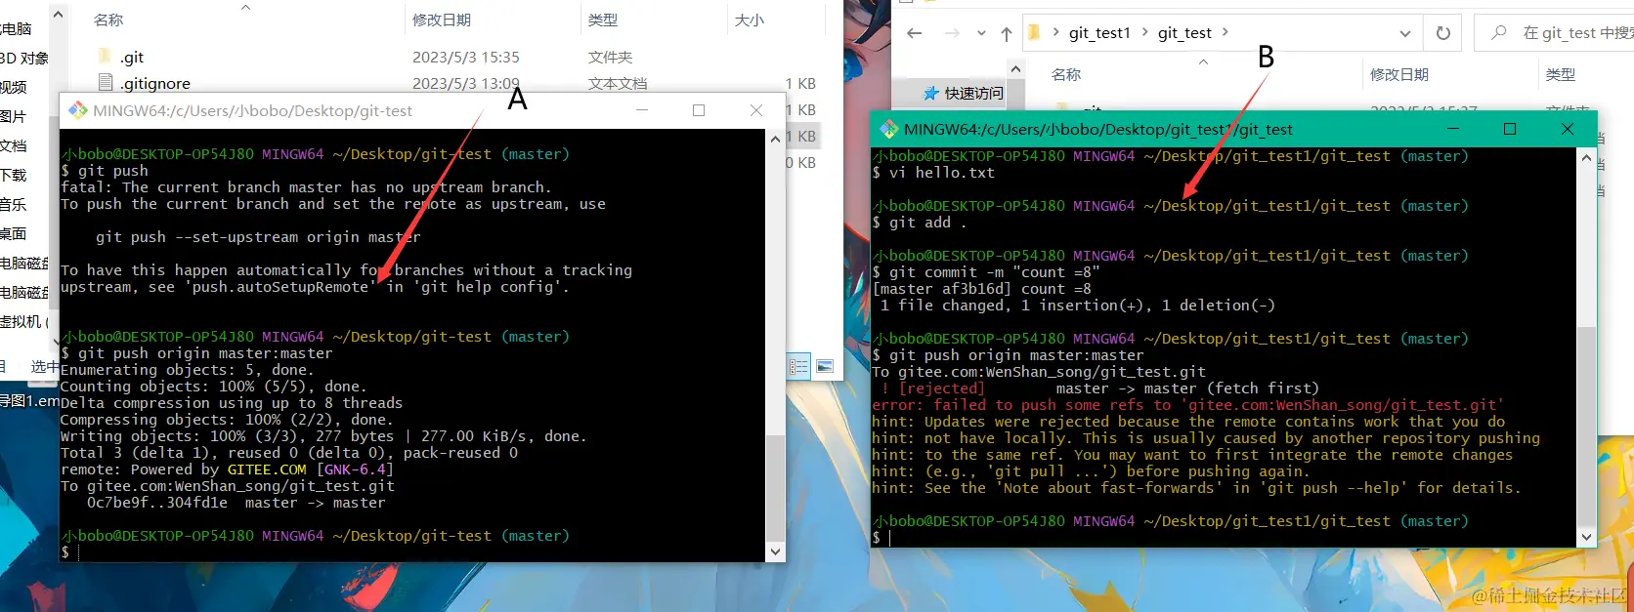This screenshot has height=612, width=1634.
Task: Sort by 大小 column in left Explorer
Action: (x=750, y=20)
